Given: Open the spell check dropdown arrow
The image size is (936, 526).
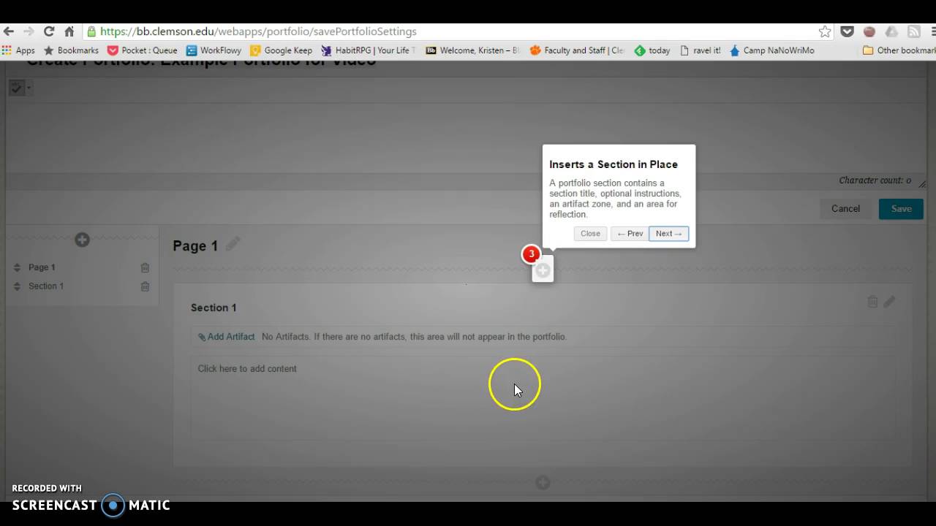Looking at the screenshot, I should pos(29,88).
